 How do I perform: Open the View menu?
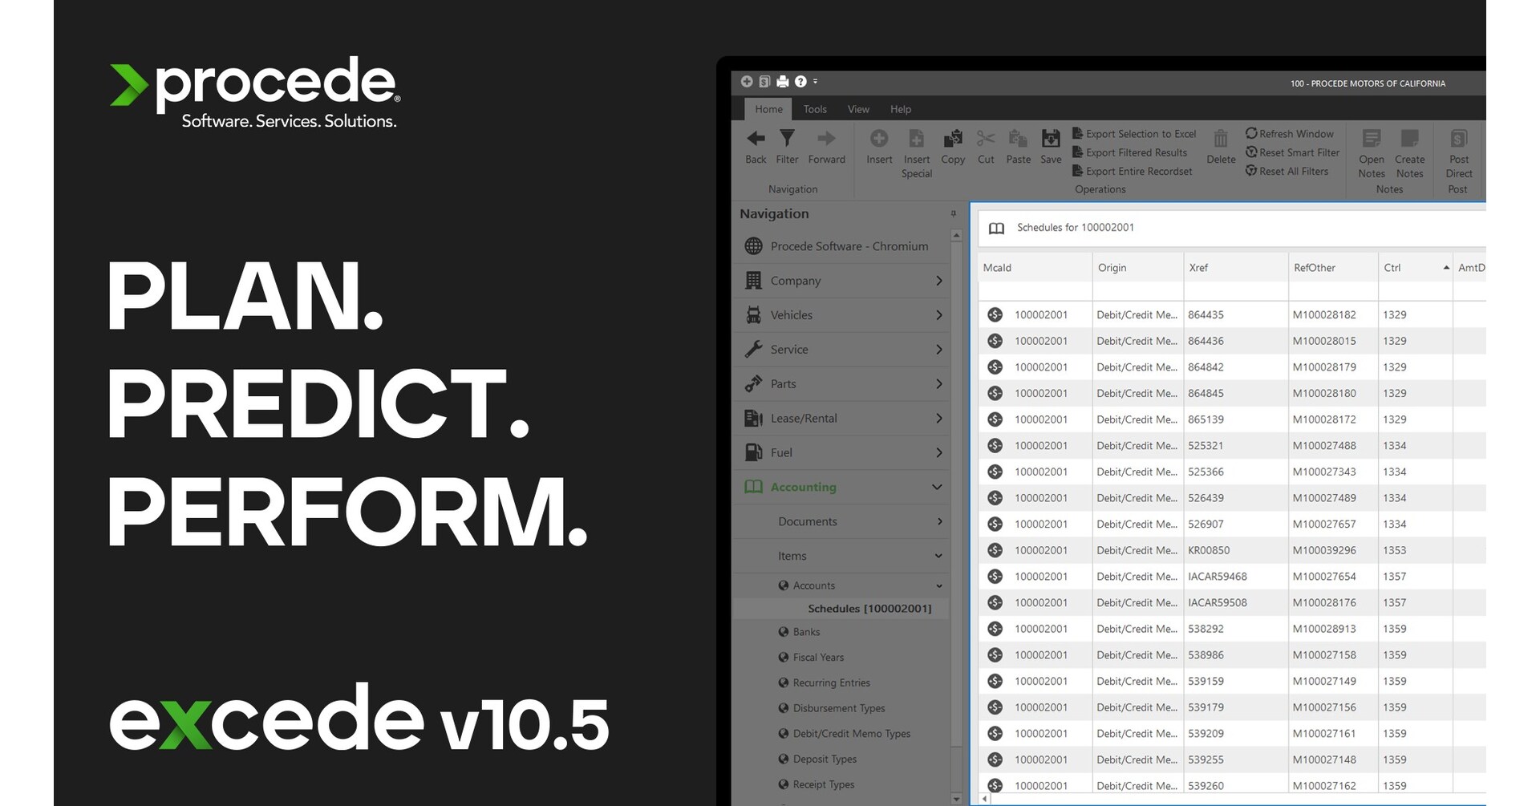[x=857, y=109]
